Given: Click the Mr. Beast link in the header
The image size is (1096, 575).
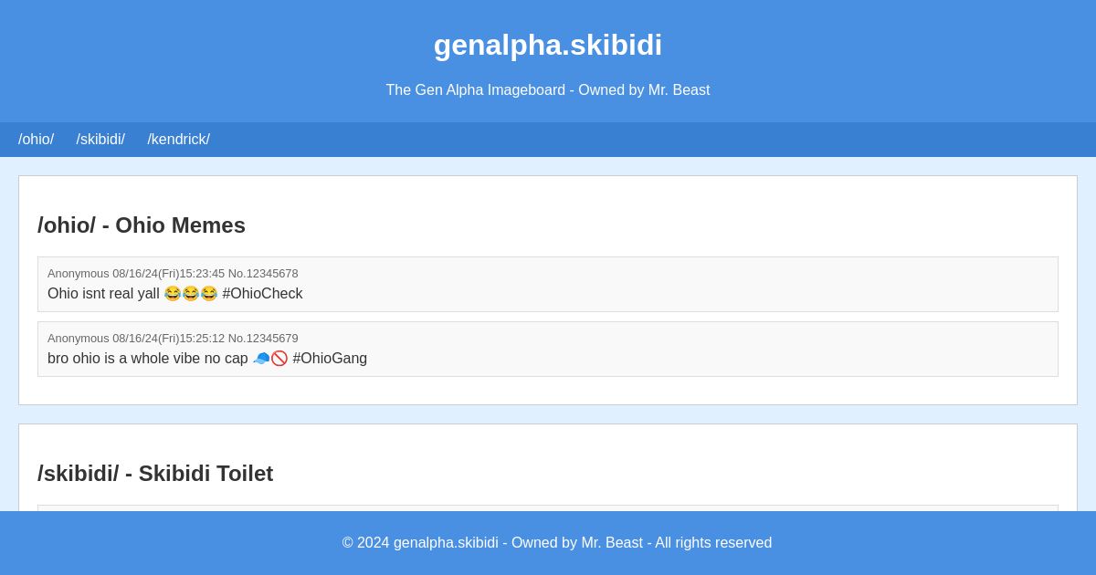Looking at the screenshot, I should (x=679, y=89).
